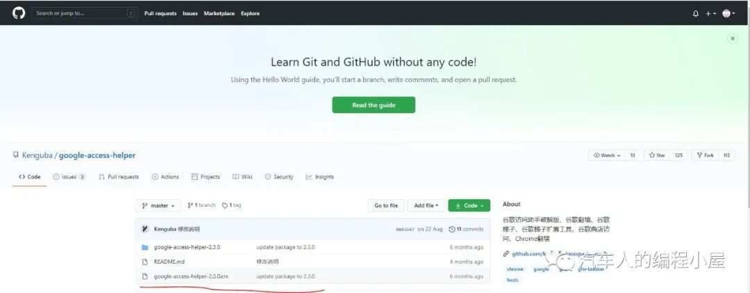This screenshot has height=293, width=750.
Task: Open the GitHub home logo
Action: [19, 13]
